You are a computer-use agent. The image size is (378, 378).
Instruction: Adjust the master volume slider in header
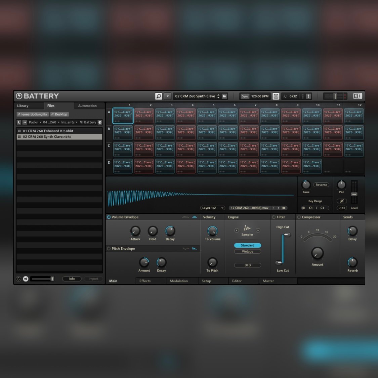pos(335,96)
